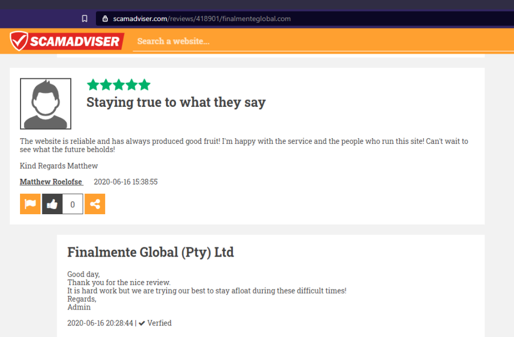The width and height of the screenshot is (514, 337).
Task: Click the third green rating star
Action: point(119,85)
